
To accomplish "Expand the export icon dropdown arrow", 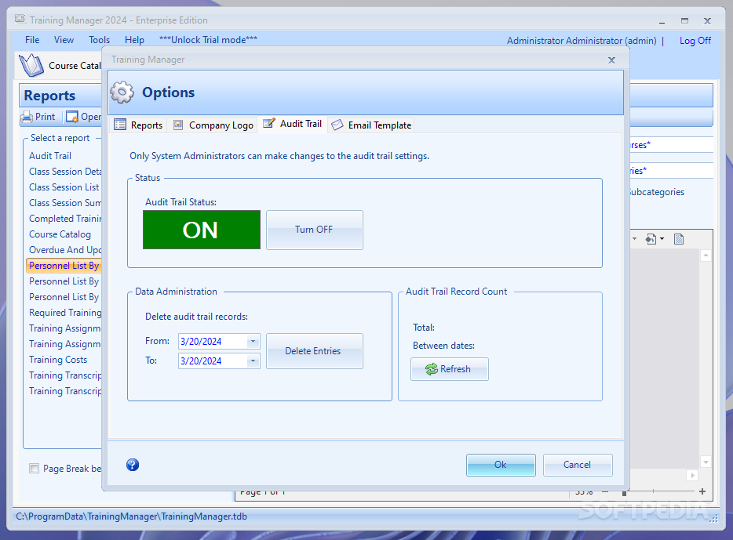I will coord(662,239).
